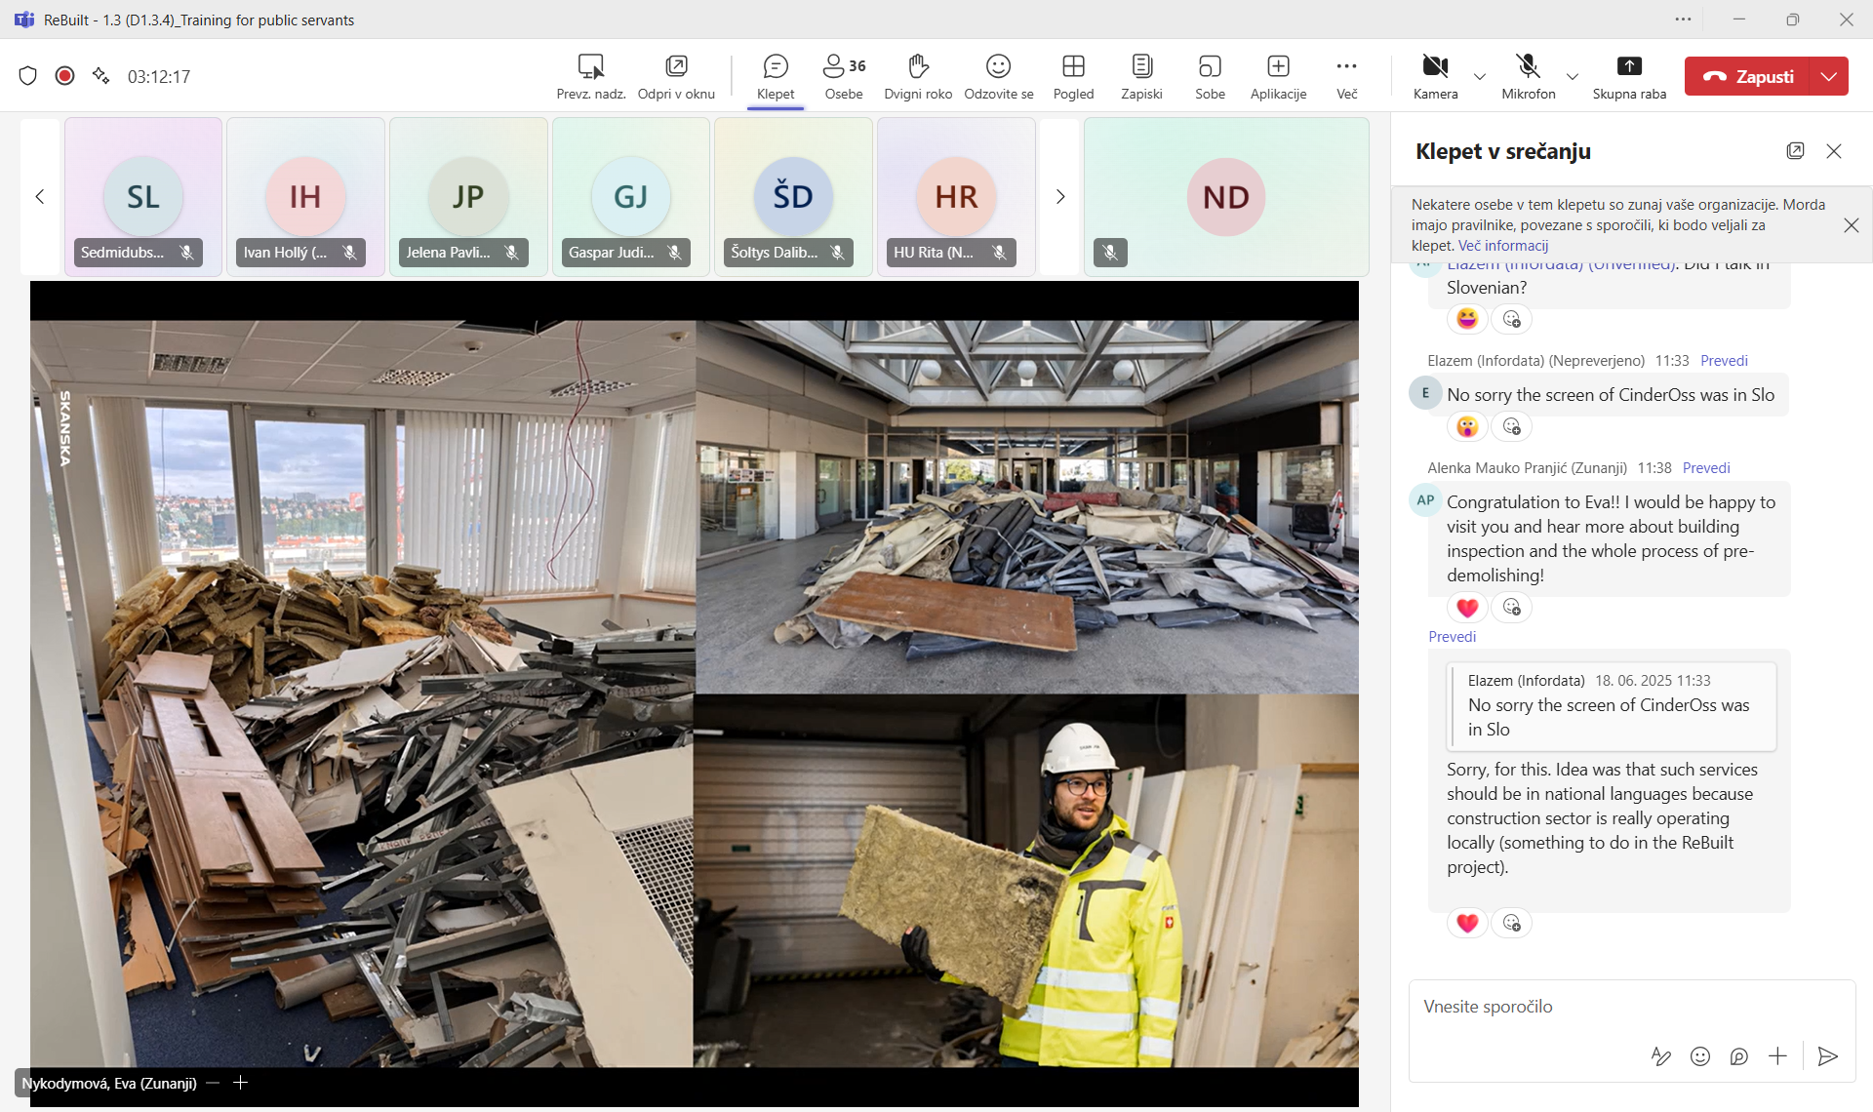Translate Alenka Mauko Pranjić's message

[x=1706, y=468]
